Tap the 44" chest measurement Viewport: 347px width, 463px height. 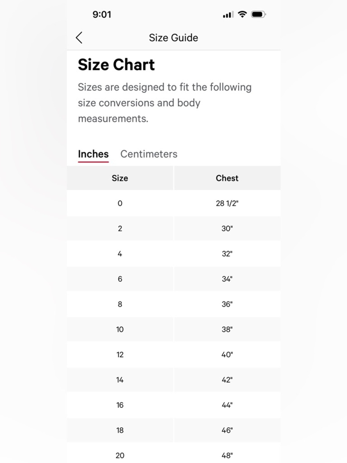point(227,405)
